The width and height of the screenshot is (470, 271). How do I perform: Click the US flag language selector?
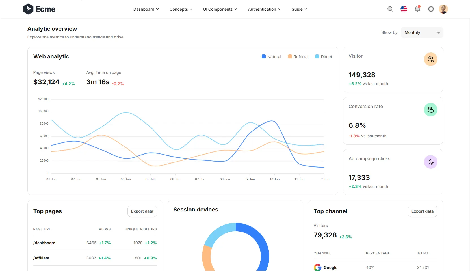pyautogui.click(x=404, y=9)
